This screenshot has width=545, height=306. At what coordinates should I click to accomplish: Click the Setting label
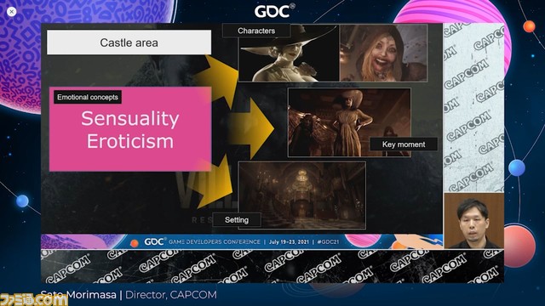[x=237, y=220]
